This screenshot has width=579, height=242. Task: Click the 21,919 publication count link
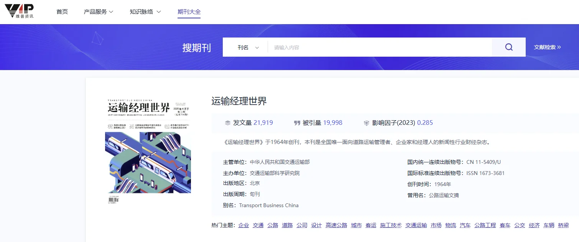(264, 123)
